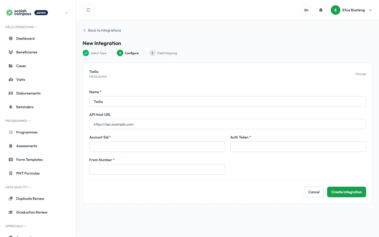Click the MESSAGING type label under Twilio

pos(98,77)
